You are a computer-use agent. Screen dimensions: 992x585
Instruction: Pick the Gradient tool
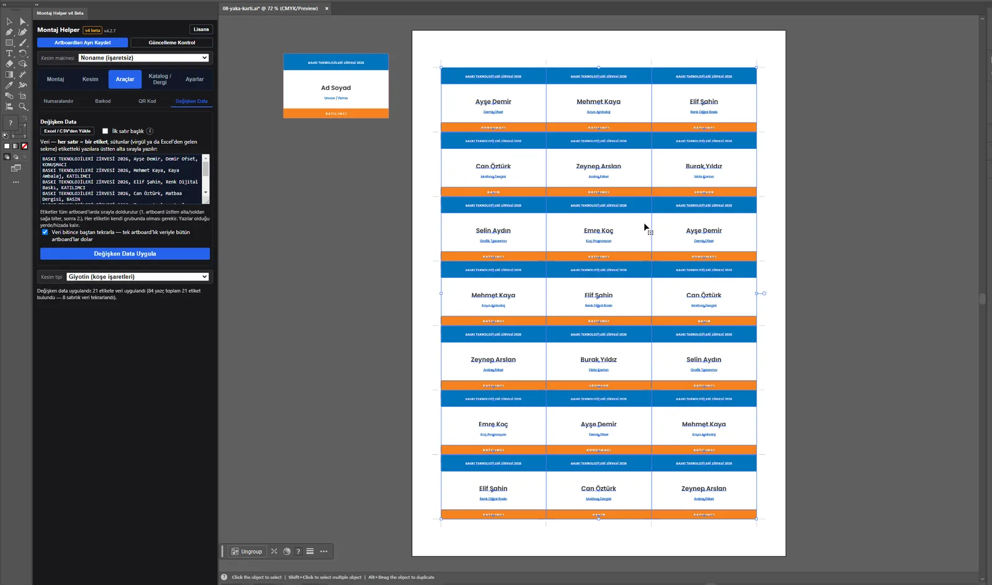pos(9,74)
